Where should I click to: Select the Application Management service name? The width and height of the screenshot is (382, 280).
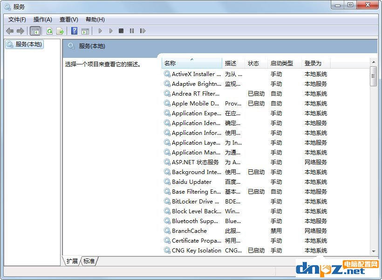tap(197, 152)
